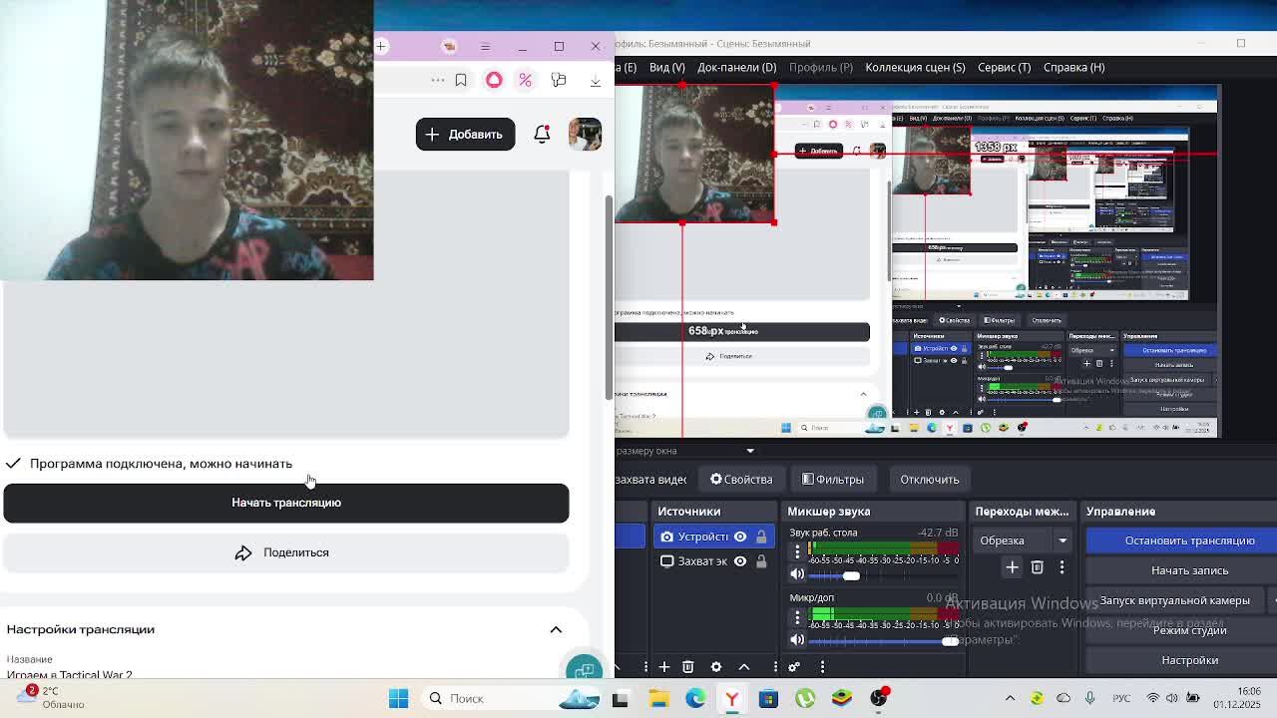Open options menu for Микр/доп channel
The width and height of the screenshot is (1277, 718).
[x=797, y=617]
